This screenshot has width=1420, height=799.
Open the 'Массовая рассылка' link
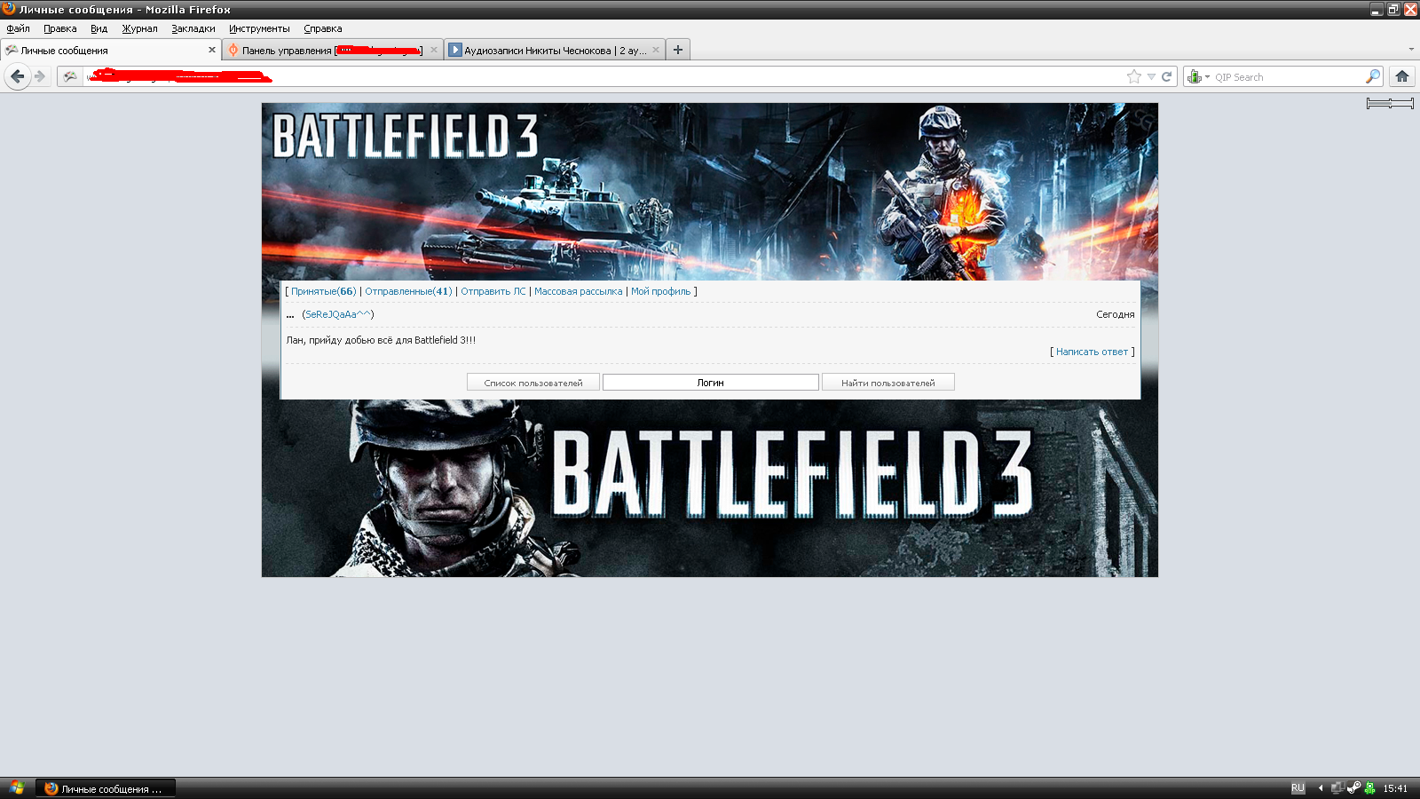tap(579, 291)
